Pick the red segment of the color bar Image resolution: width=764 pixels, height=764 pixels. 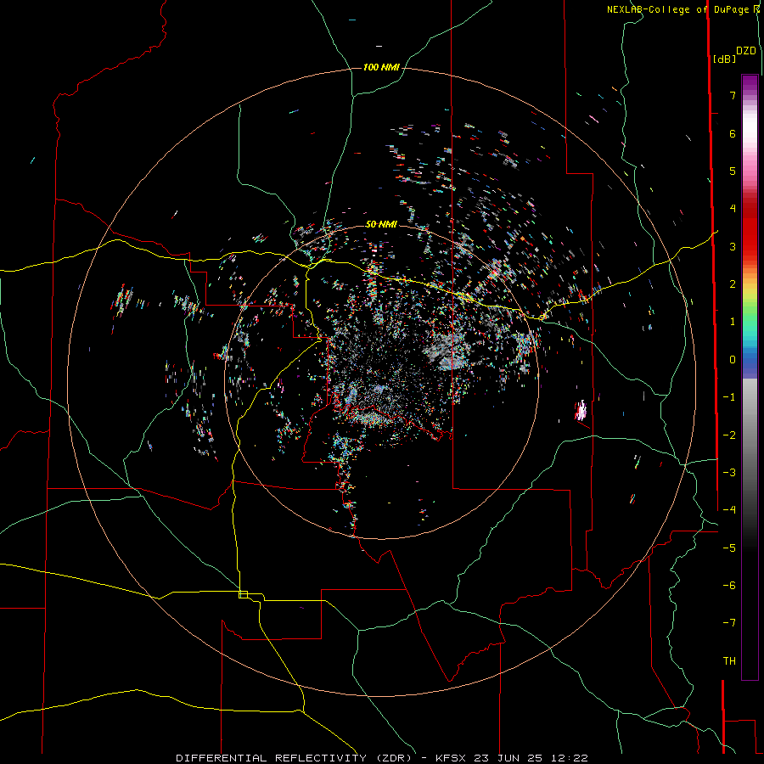[750, 234]
